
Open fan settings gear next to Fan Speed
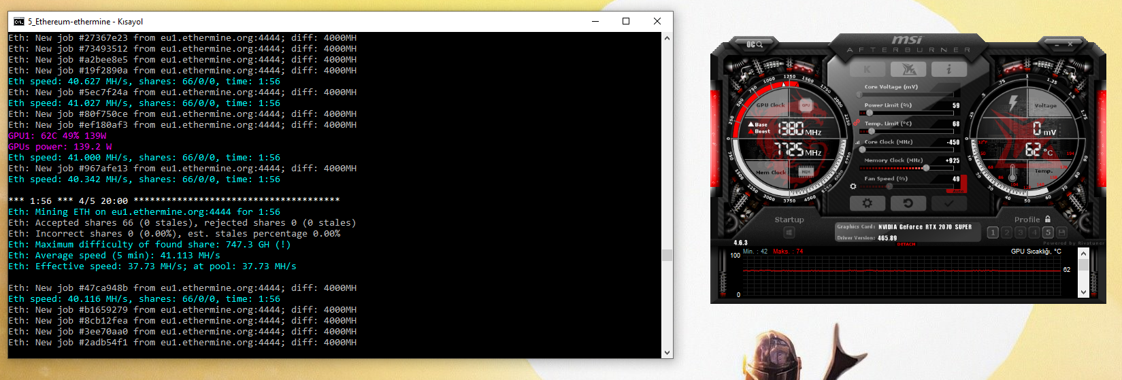(x=853, y=186)
